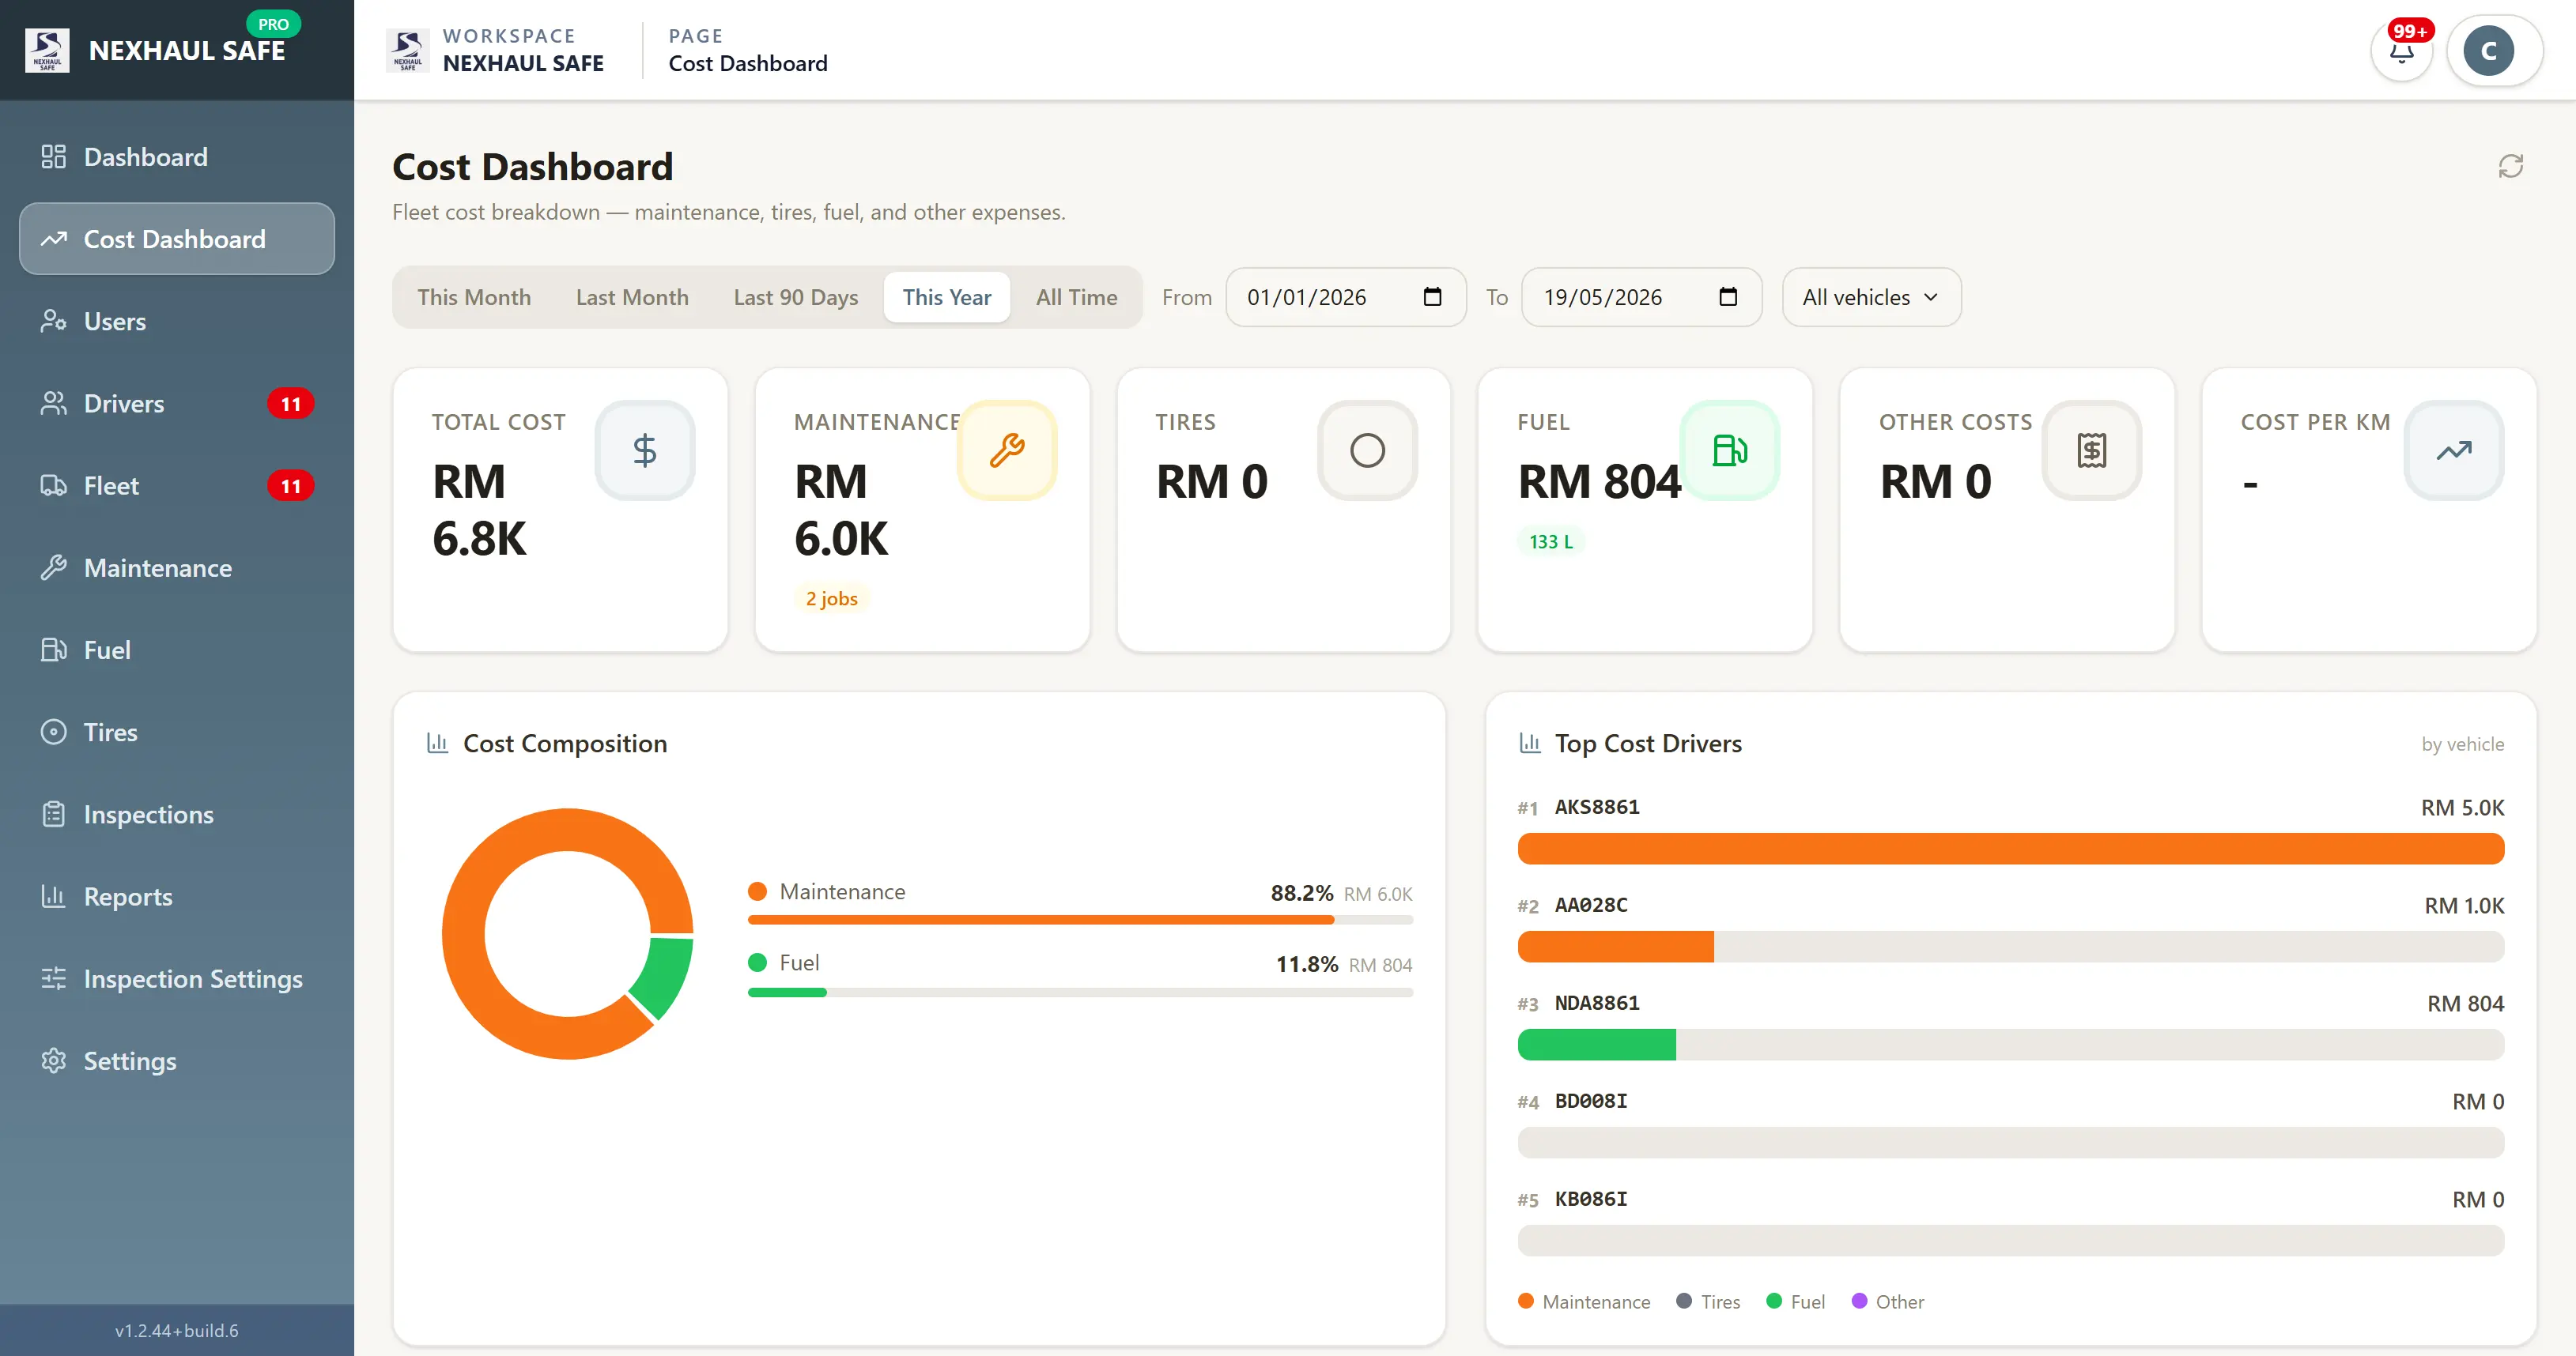Click vehicle AA028C in Top Cost Drivers
The width and height of the screenshot is (2576, 1356).
1591,904
